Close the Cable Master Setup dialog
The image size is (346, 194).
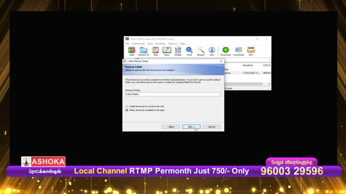(x=221, y=61)
